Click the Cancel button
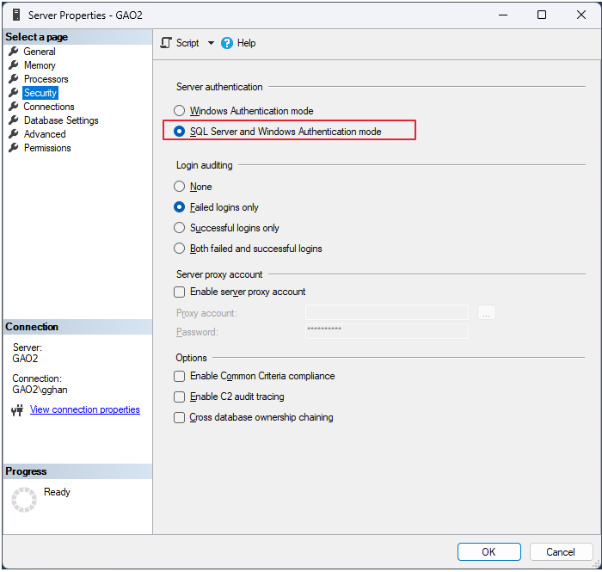The image size is (602, 572). point(561,552)
